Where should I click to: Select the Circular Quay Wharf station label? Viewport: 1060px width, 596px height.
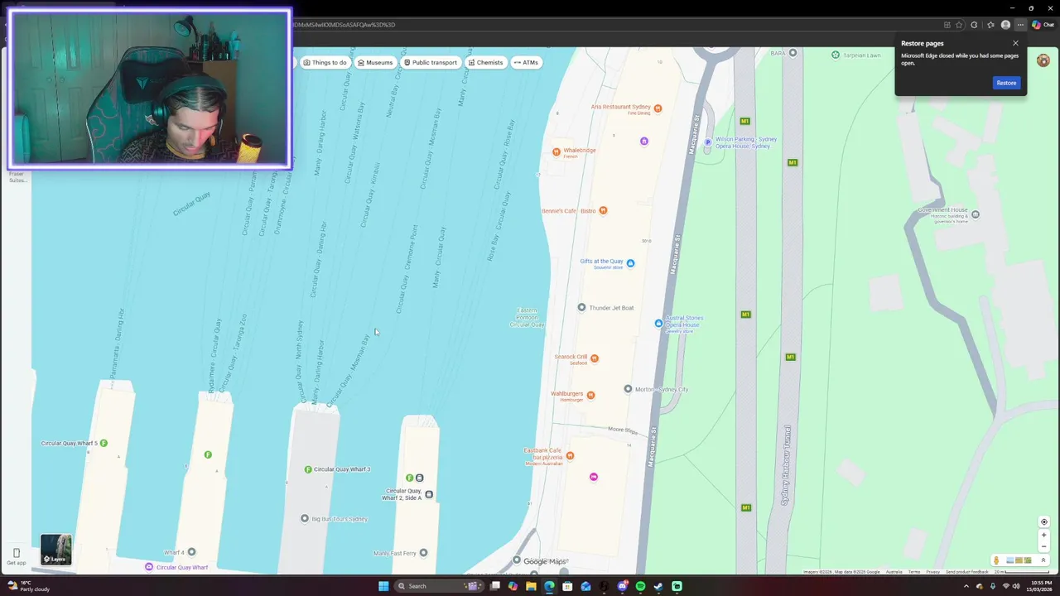[x=182, y=567]
